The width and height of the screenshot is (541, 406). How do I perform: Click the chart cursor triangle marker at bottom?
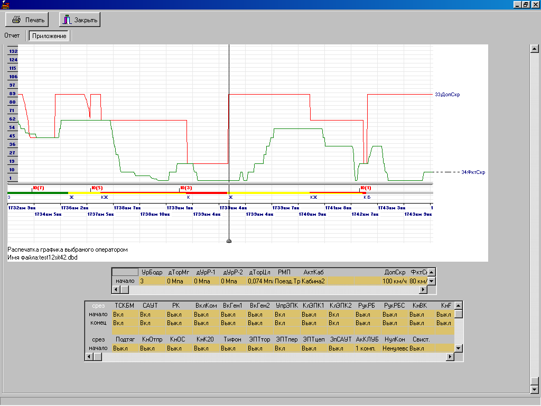tap(229, 241)
